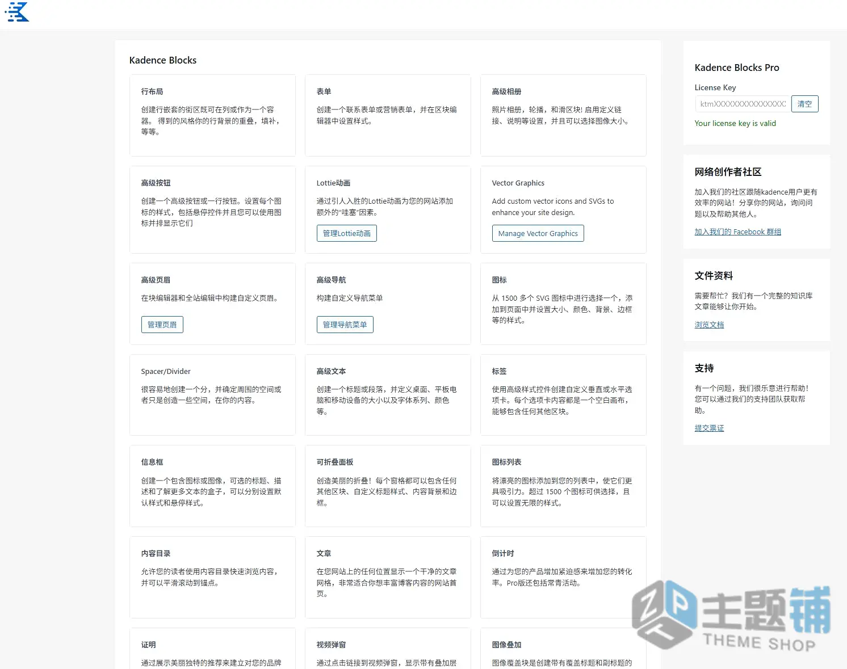Screen dimensions: 847x669
Task: Click the 标签 card title
Action: coord(499,371)
